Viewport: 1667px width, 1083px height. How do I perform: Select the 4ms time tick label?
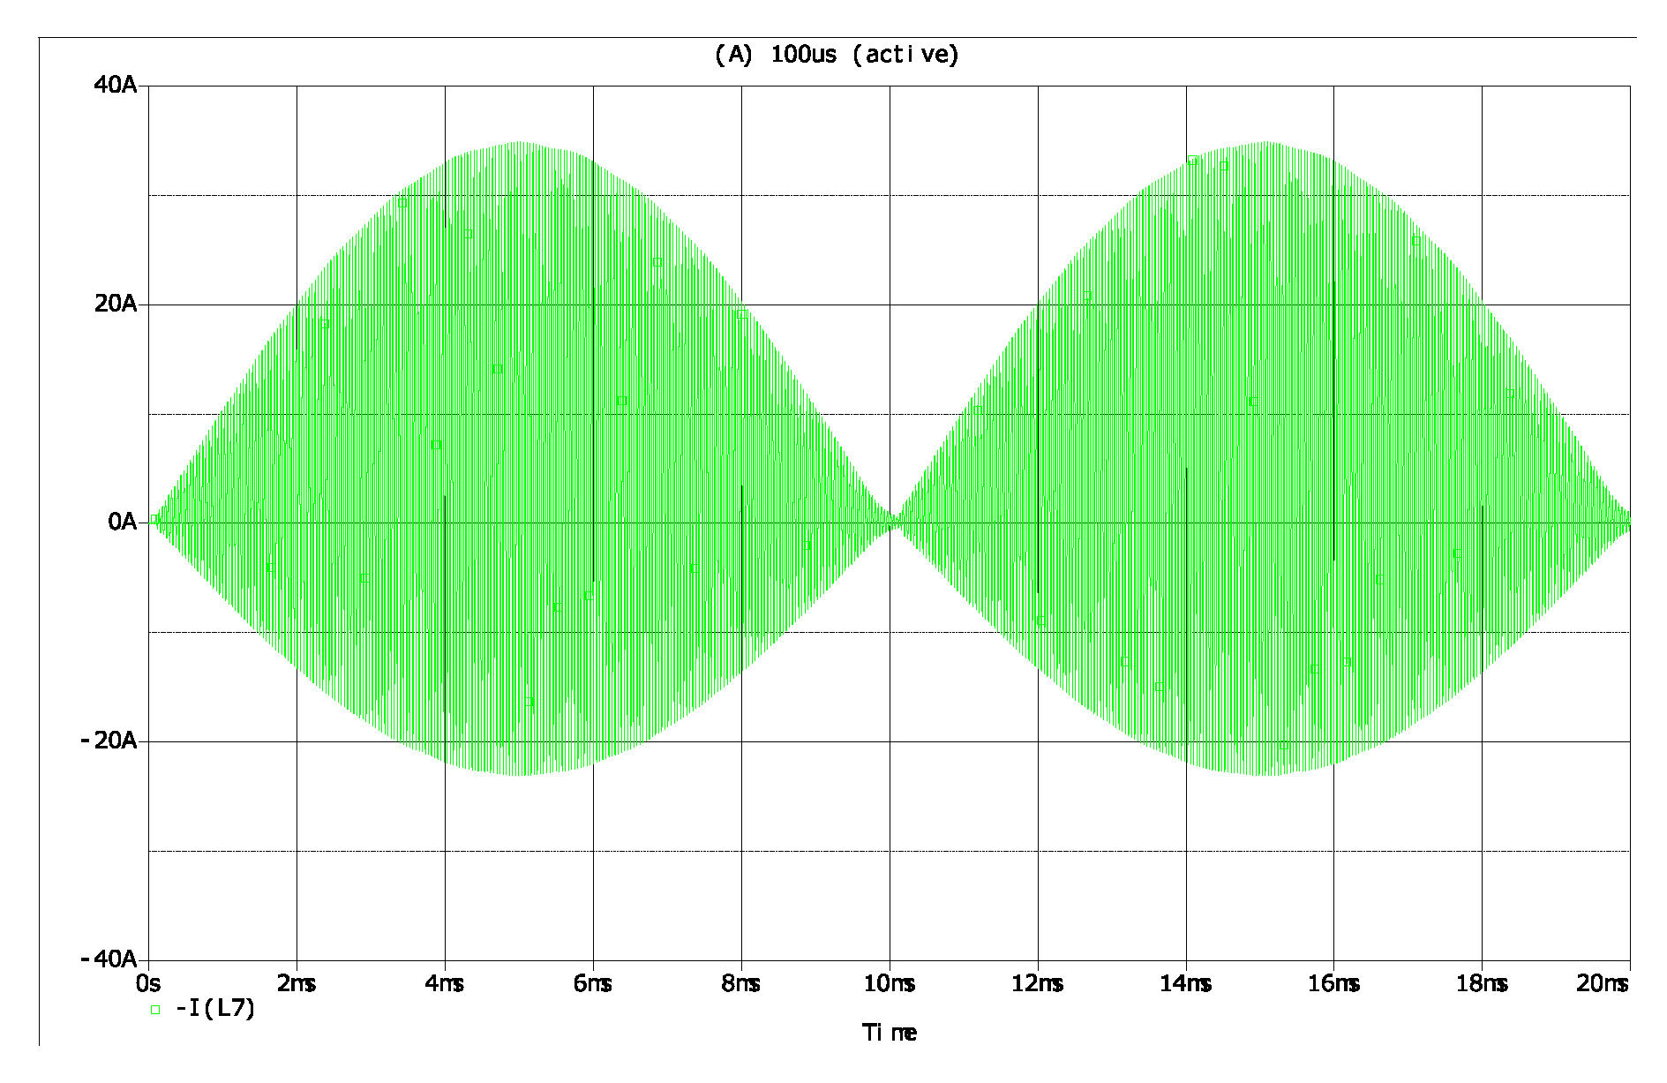445,983
